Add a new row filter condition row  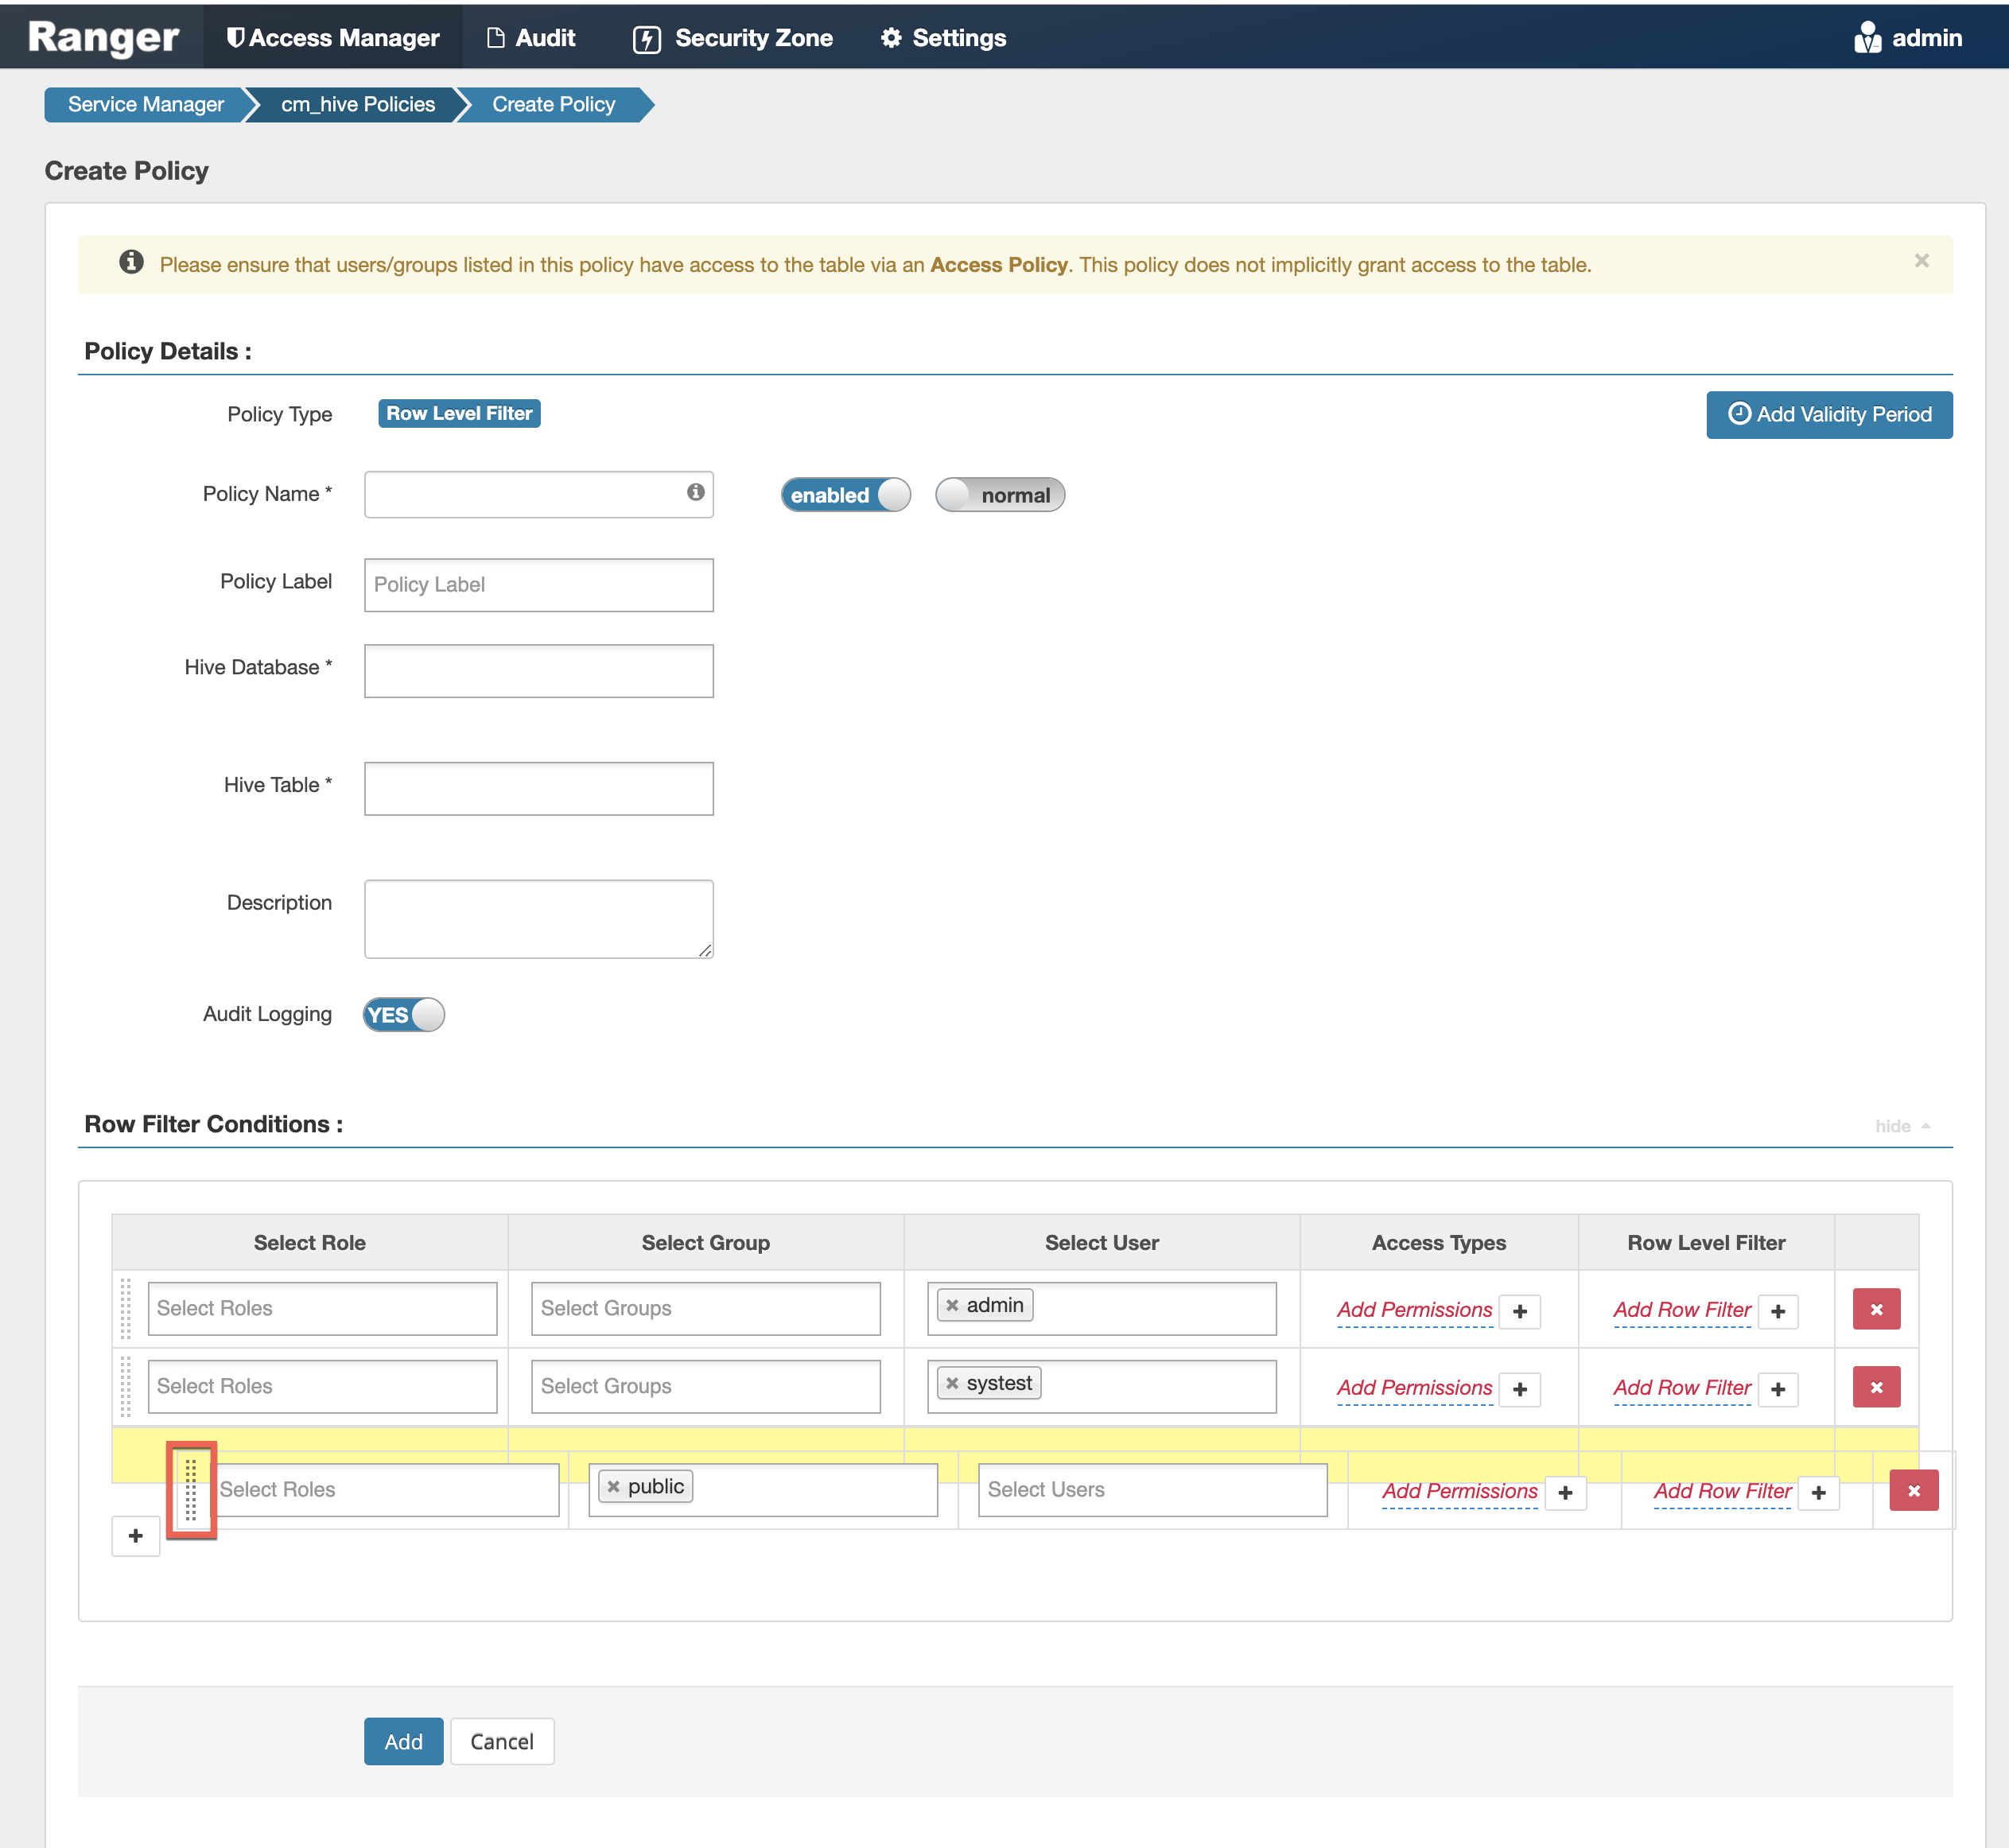pos(136,1536)
